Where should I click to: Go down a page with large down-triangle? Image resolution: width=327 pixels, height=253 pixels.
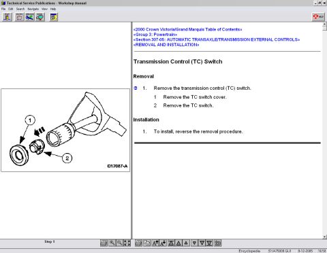click(x=202, y=243)
